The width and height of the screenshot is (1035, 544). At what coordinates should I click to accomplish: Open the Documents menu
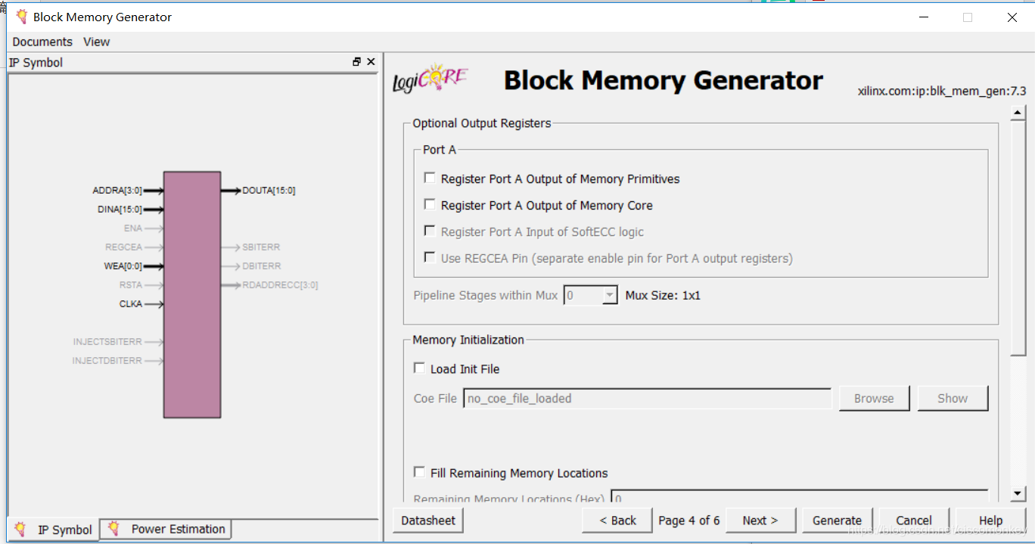click(42, 42)
